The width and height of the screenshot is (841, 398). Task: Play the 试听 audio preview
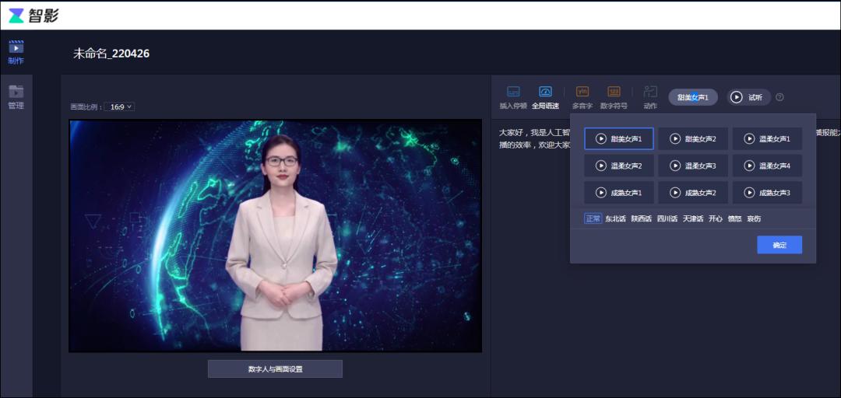click(x=749, y=97)
